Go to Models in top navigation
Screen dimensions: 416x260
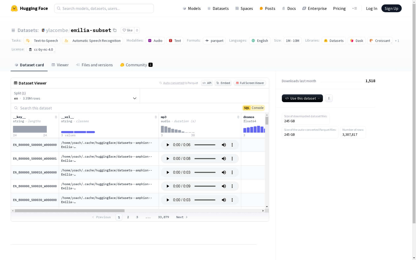click(192, 8)
